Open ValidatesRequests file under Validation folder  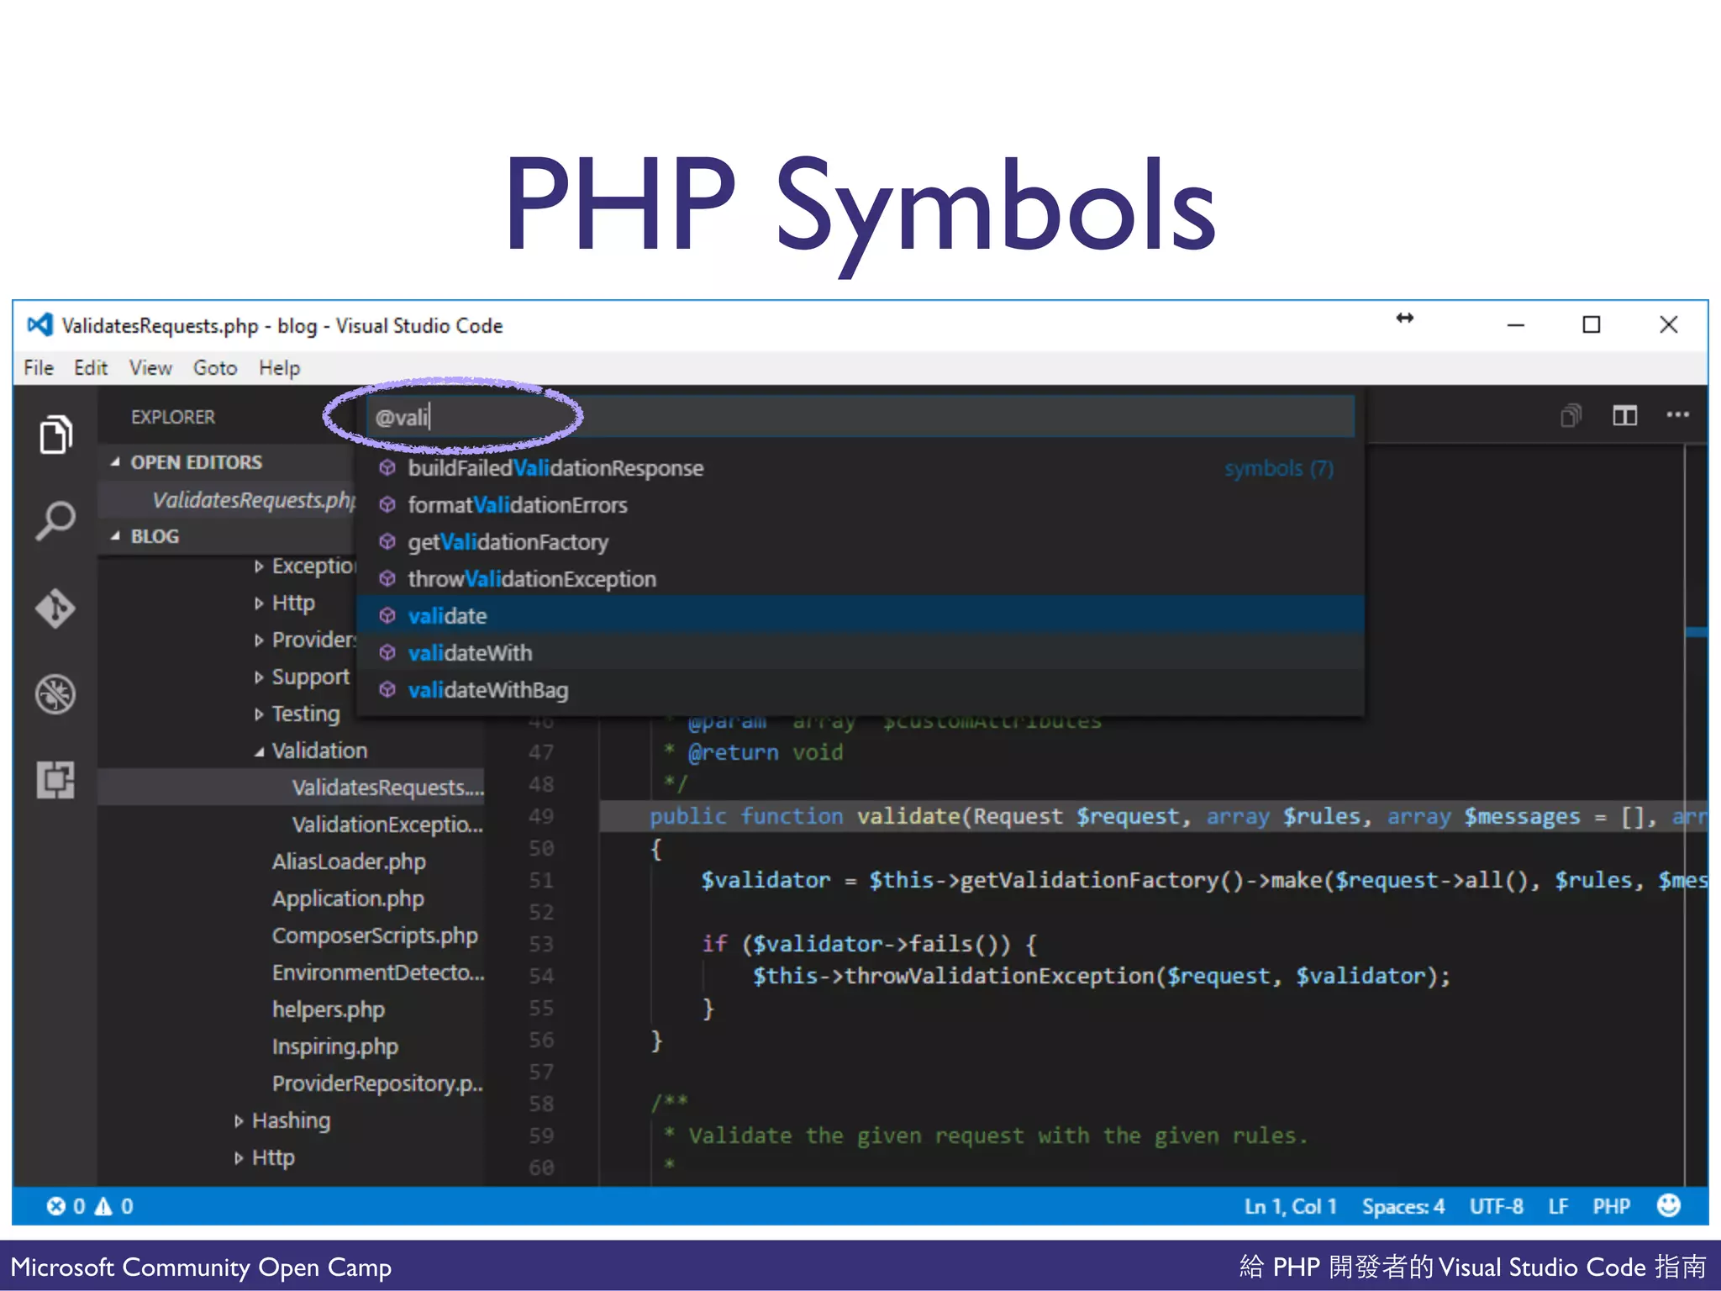click(387, 788)
